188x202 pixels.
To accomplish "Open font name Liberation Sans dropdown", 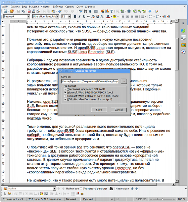I will pos(57,16).
